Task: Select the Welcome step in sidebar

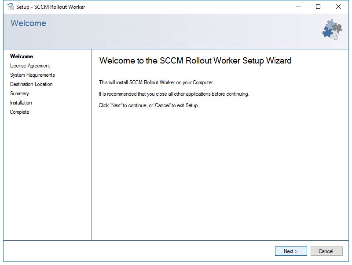Action: 22,56
